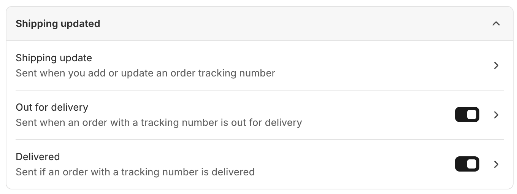Image resolution: width=517 pixels, height=194 pixels.
Task: Disable the Out for delivery notification toggle
Action: pos(467,115)
